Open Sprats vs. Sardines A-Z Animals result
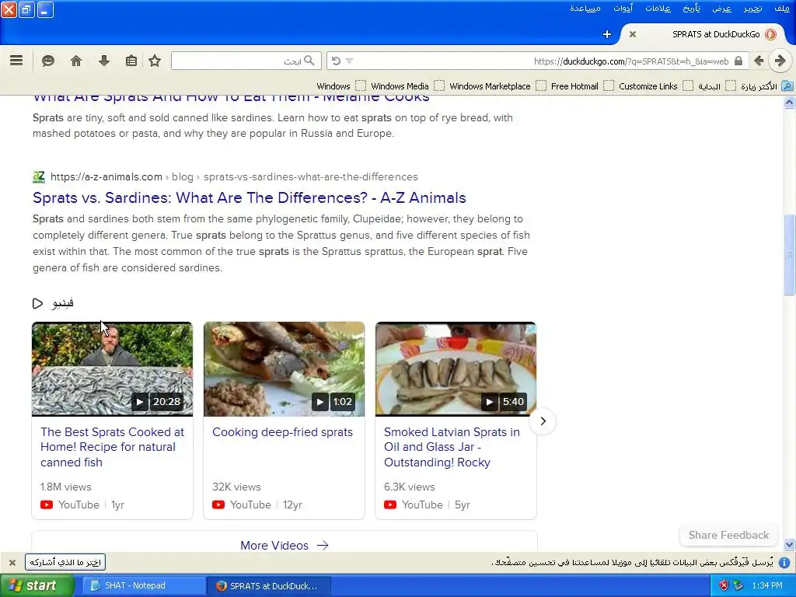The image size is (796, 597). point(250,198)
